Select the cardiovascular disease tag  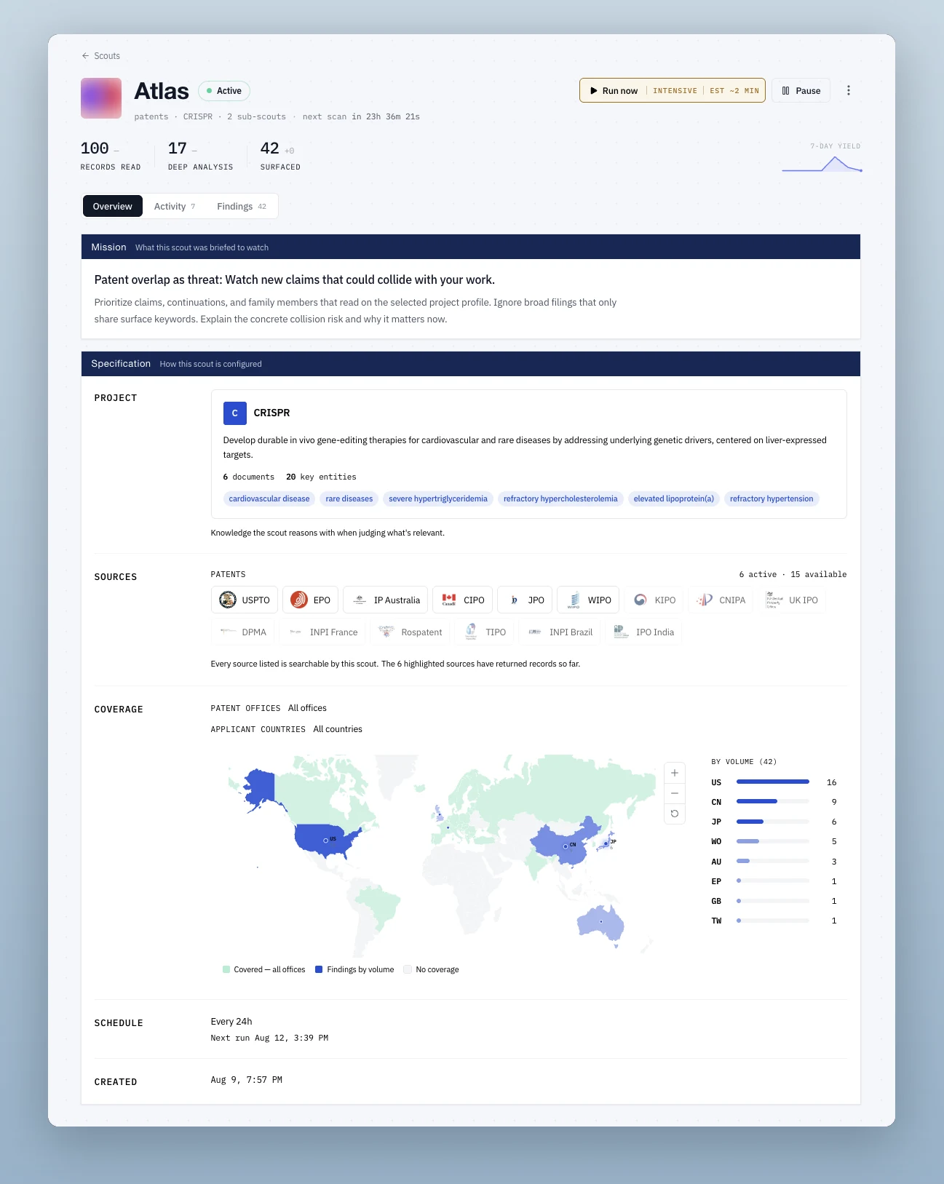(x=269, y=498)
